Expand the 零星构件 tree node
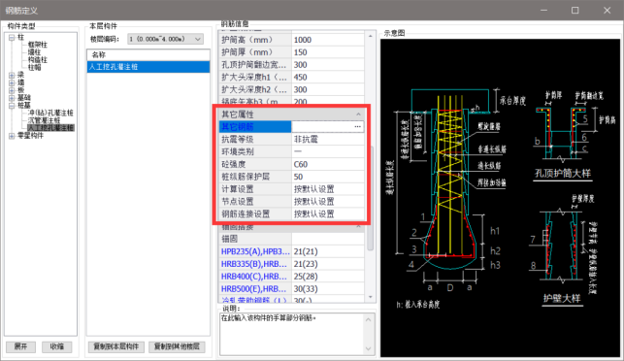This screenshot has height=361, width=624. [x=12, y=136]
